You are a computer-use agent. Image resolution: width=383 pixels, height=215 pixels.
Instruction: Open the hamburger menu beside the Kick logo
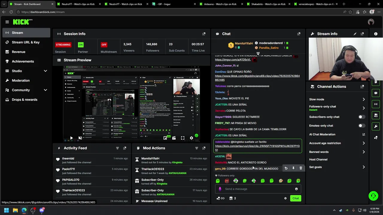point(7,22)
